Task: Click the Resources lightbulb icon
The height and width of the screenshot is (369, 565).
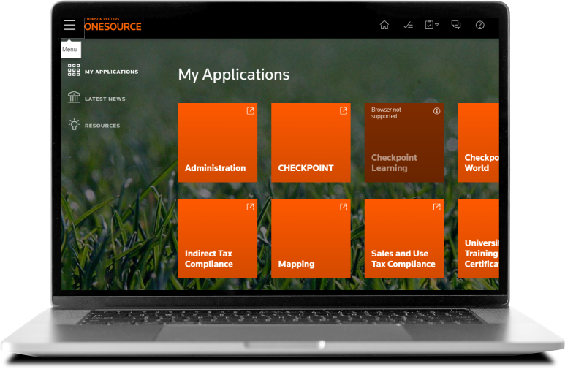Action: 74,125
